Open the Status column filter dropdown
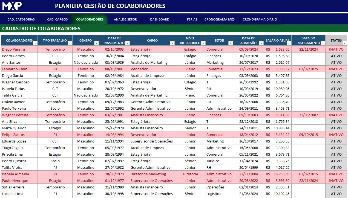This screenshot has height=198, width=348. coord(344,43)
